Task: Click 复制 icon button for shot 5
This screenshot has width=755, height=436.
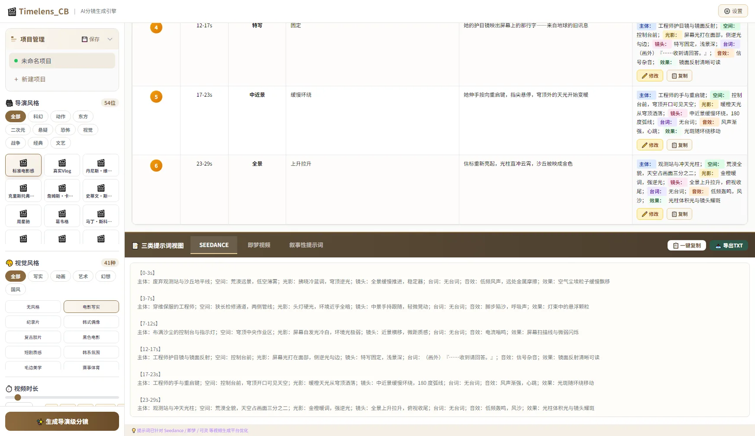Action: tap(679, 145)
